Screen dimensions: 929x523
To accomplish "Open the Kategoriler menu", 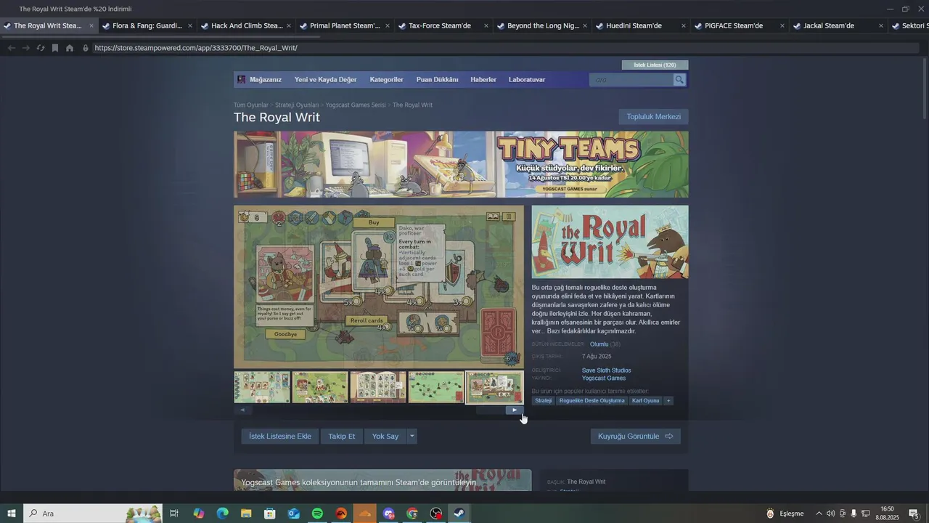I will tap(386, 80).
